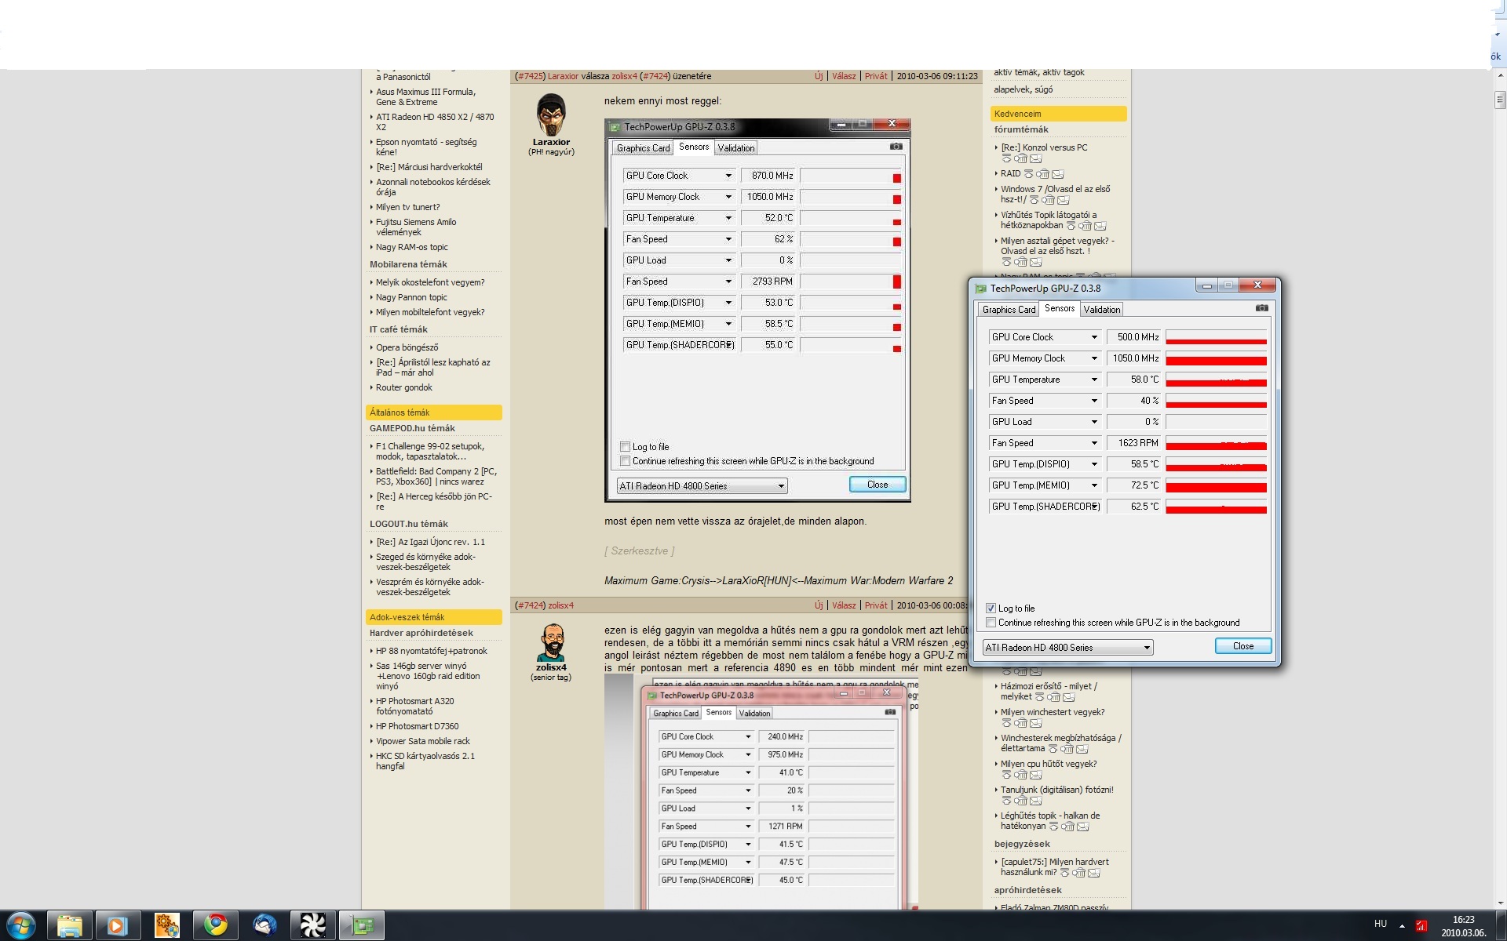Open the Windows Start orb

pos(21,925)
